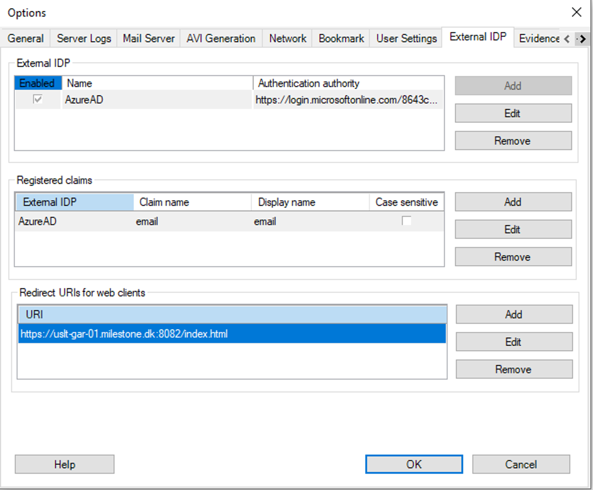Switch to the Network tab

point(287,38)
